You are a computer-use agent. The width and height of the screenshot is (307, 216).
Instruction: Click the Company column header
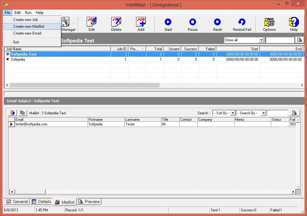pos(216,120)
